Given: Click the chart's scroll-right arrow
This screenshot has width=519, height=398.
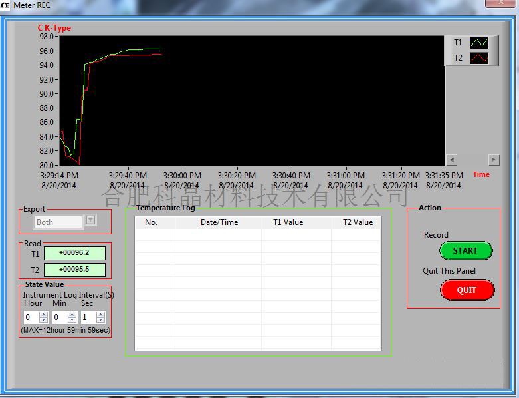Looking at the screenshot, I should coord(494,160).
